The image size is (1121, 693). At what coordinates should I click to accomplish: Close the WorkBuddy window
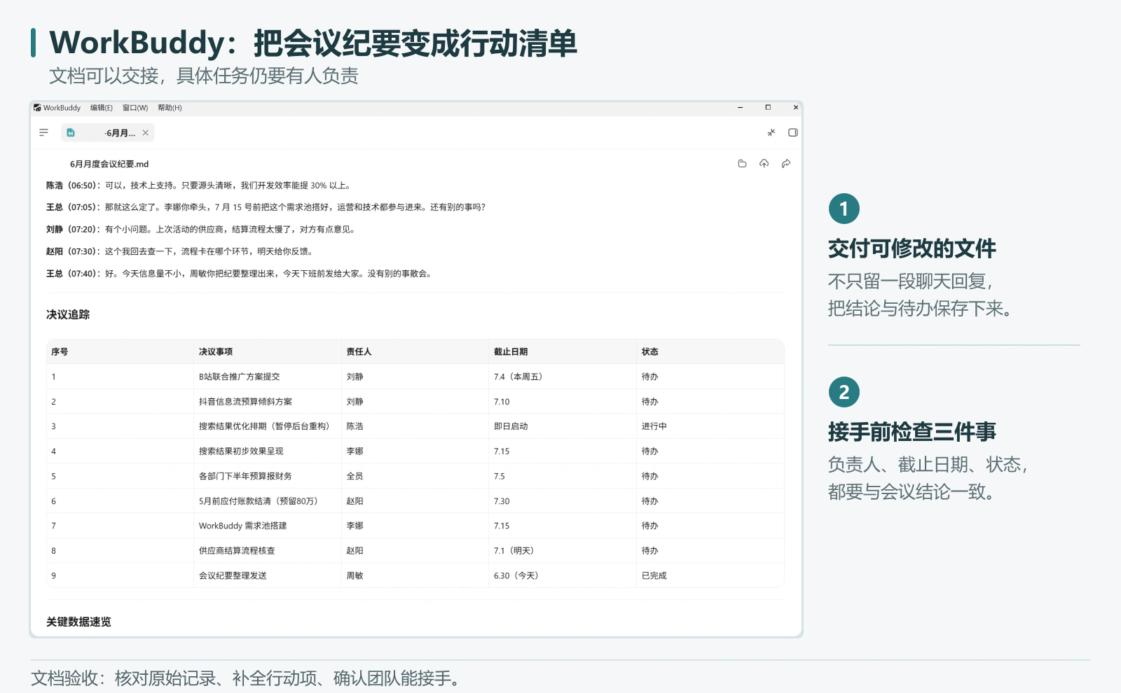pos(795,108)
